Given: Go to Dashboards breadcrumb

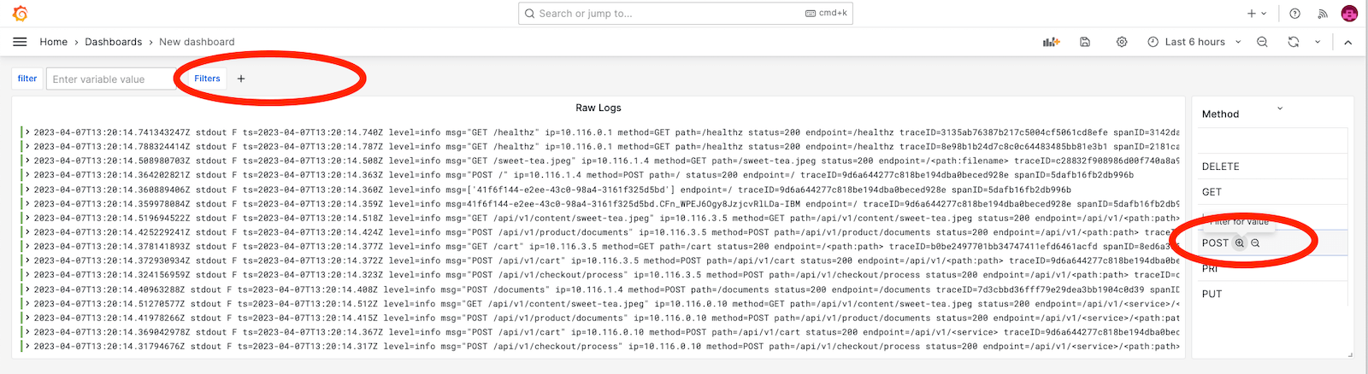Looking at the screenshot, I should coord(114,42).
